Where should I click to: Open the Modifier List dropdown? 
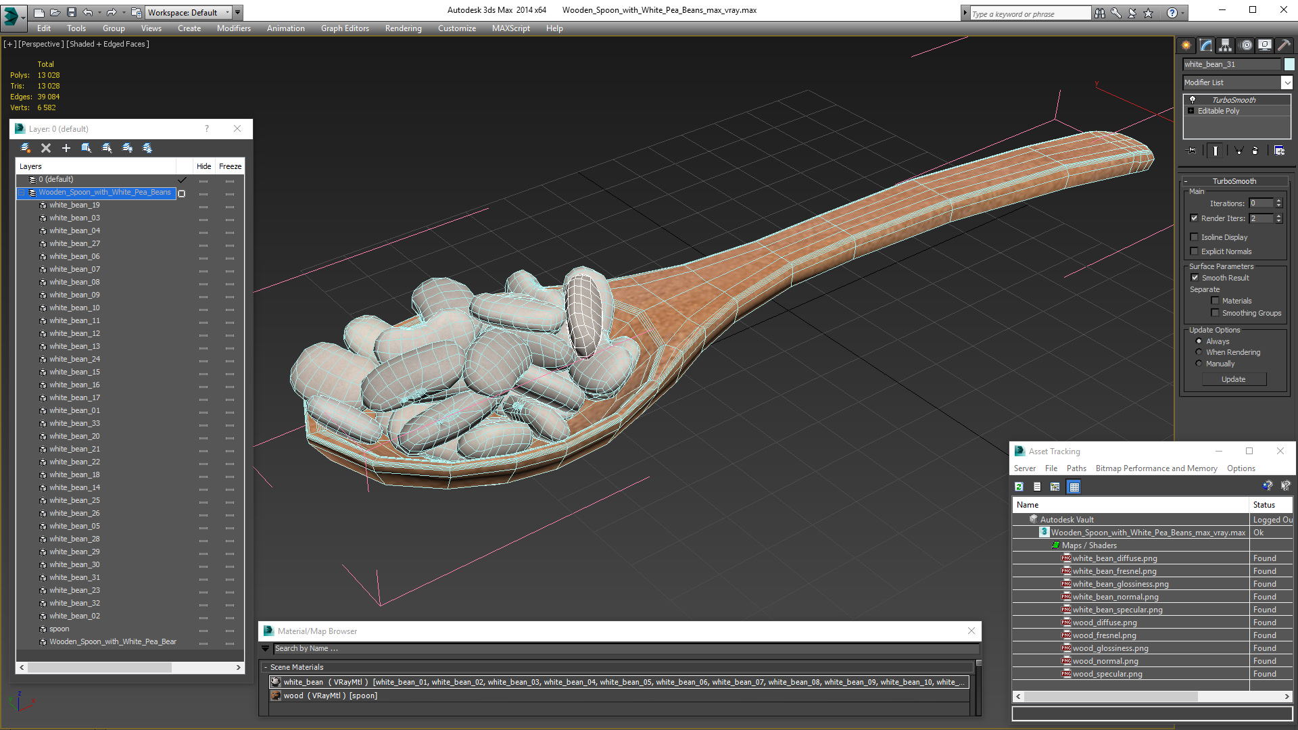[x=1287, y=82]
